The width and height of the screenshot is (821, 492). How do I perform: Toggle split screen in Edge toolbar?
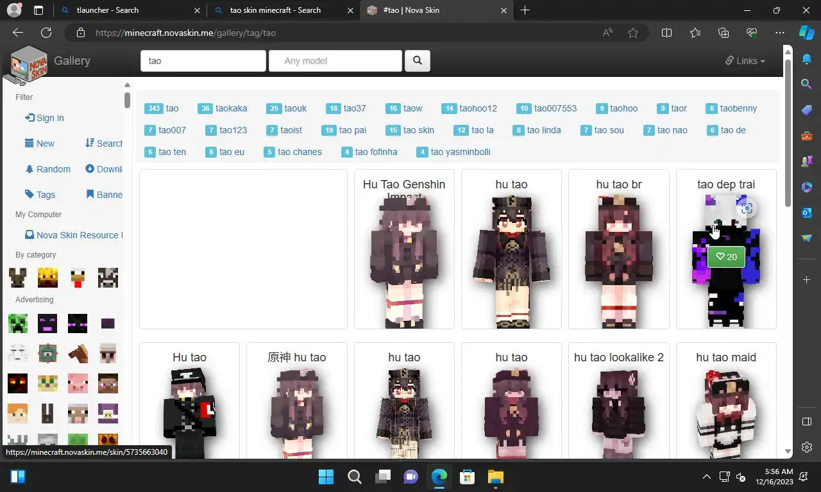[x=666, y=33]
